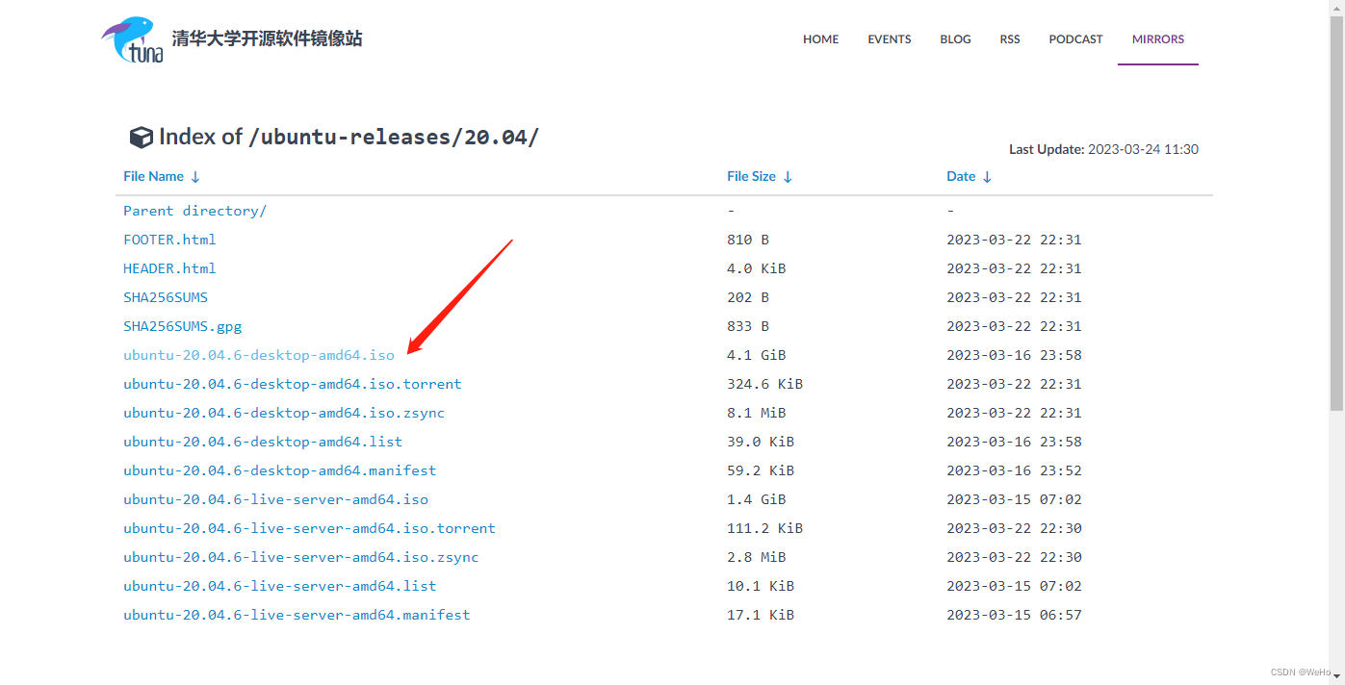Open ubuntu-20.04.6-desktop-amd64.list
Screen dimensions: 1345x685
point(263,442)
